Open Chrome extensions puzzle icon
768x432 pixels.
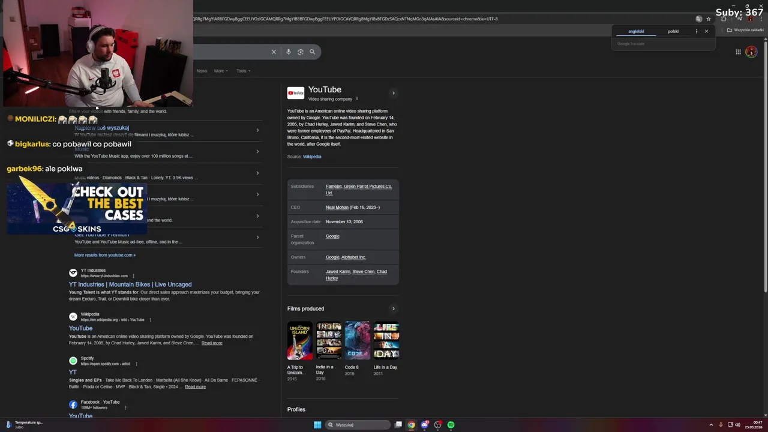(x=724, y=19)
